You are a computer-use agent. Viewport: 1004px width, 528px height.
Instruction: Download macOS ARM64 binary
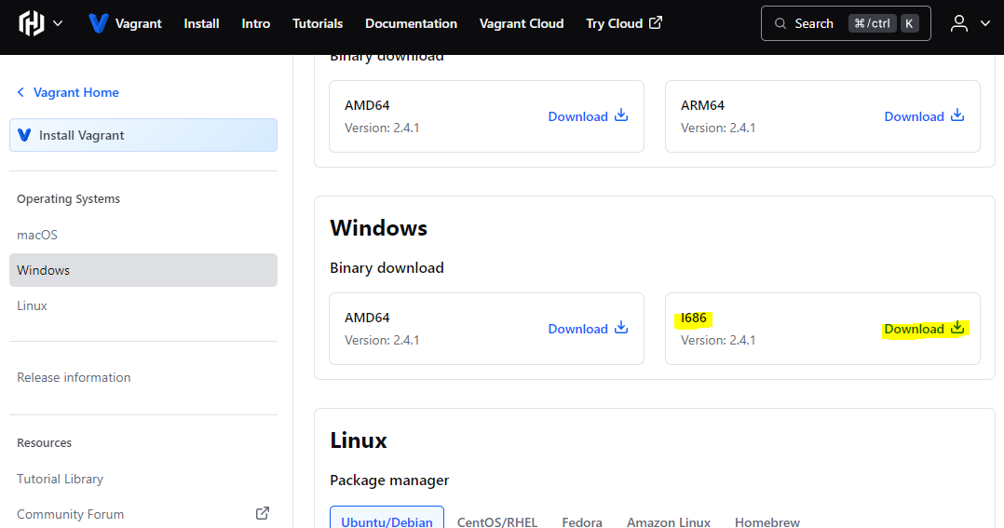point(924,116)
